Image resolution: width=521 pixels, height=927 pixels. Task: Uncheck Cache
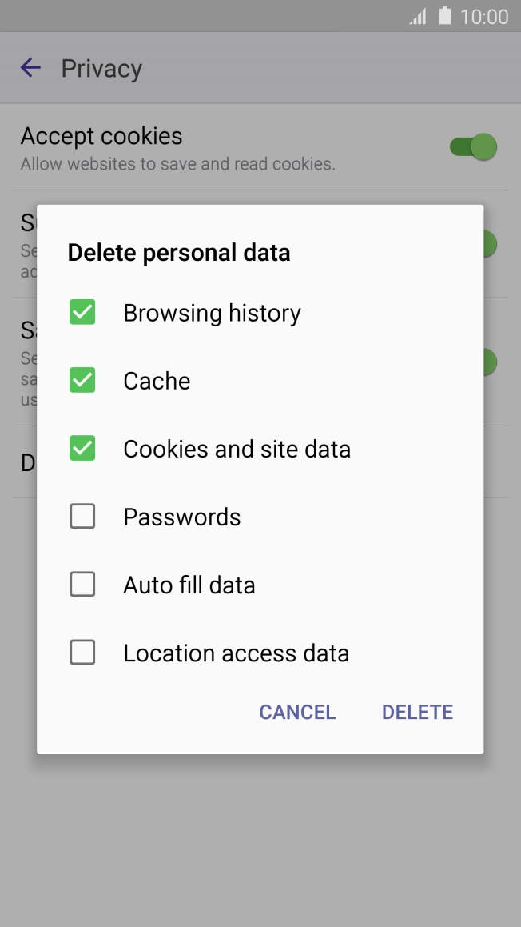pos(82,380)
